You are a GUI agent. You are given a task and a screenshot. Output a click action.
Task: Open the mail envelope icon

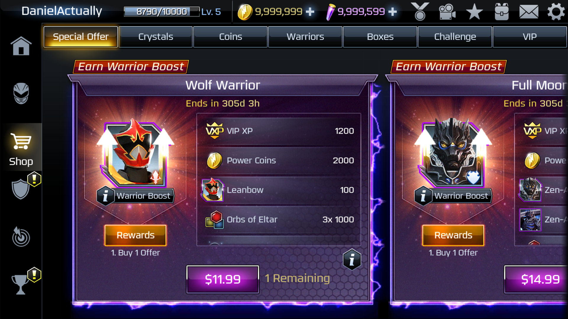click(x=529, y=12)
